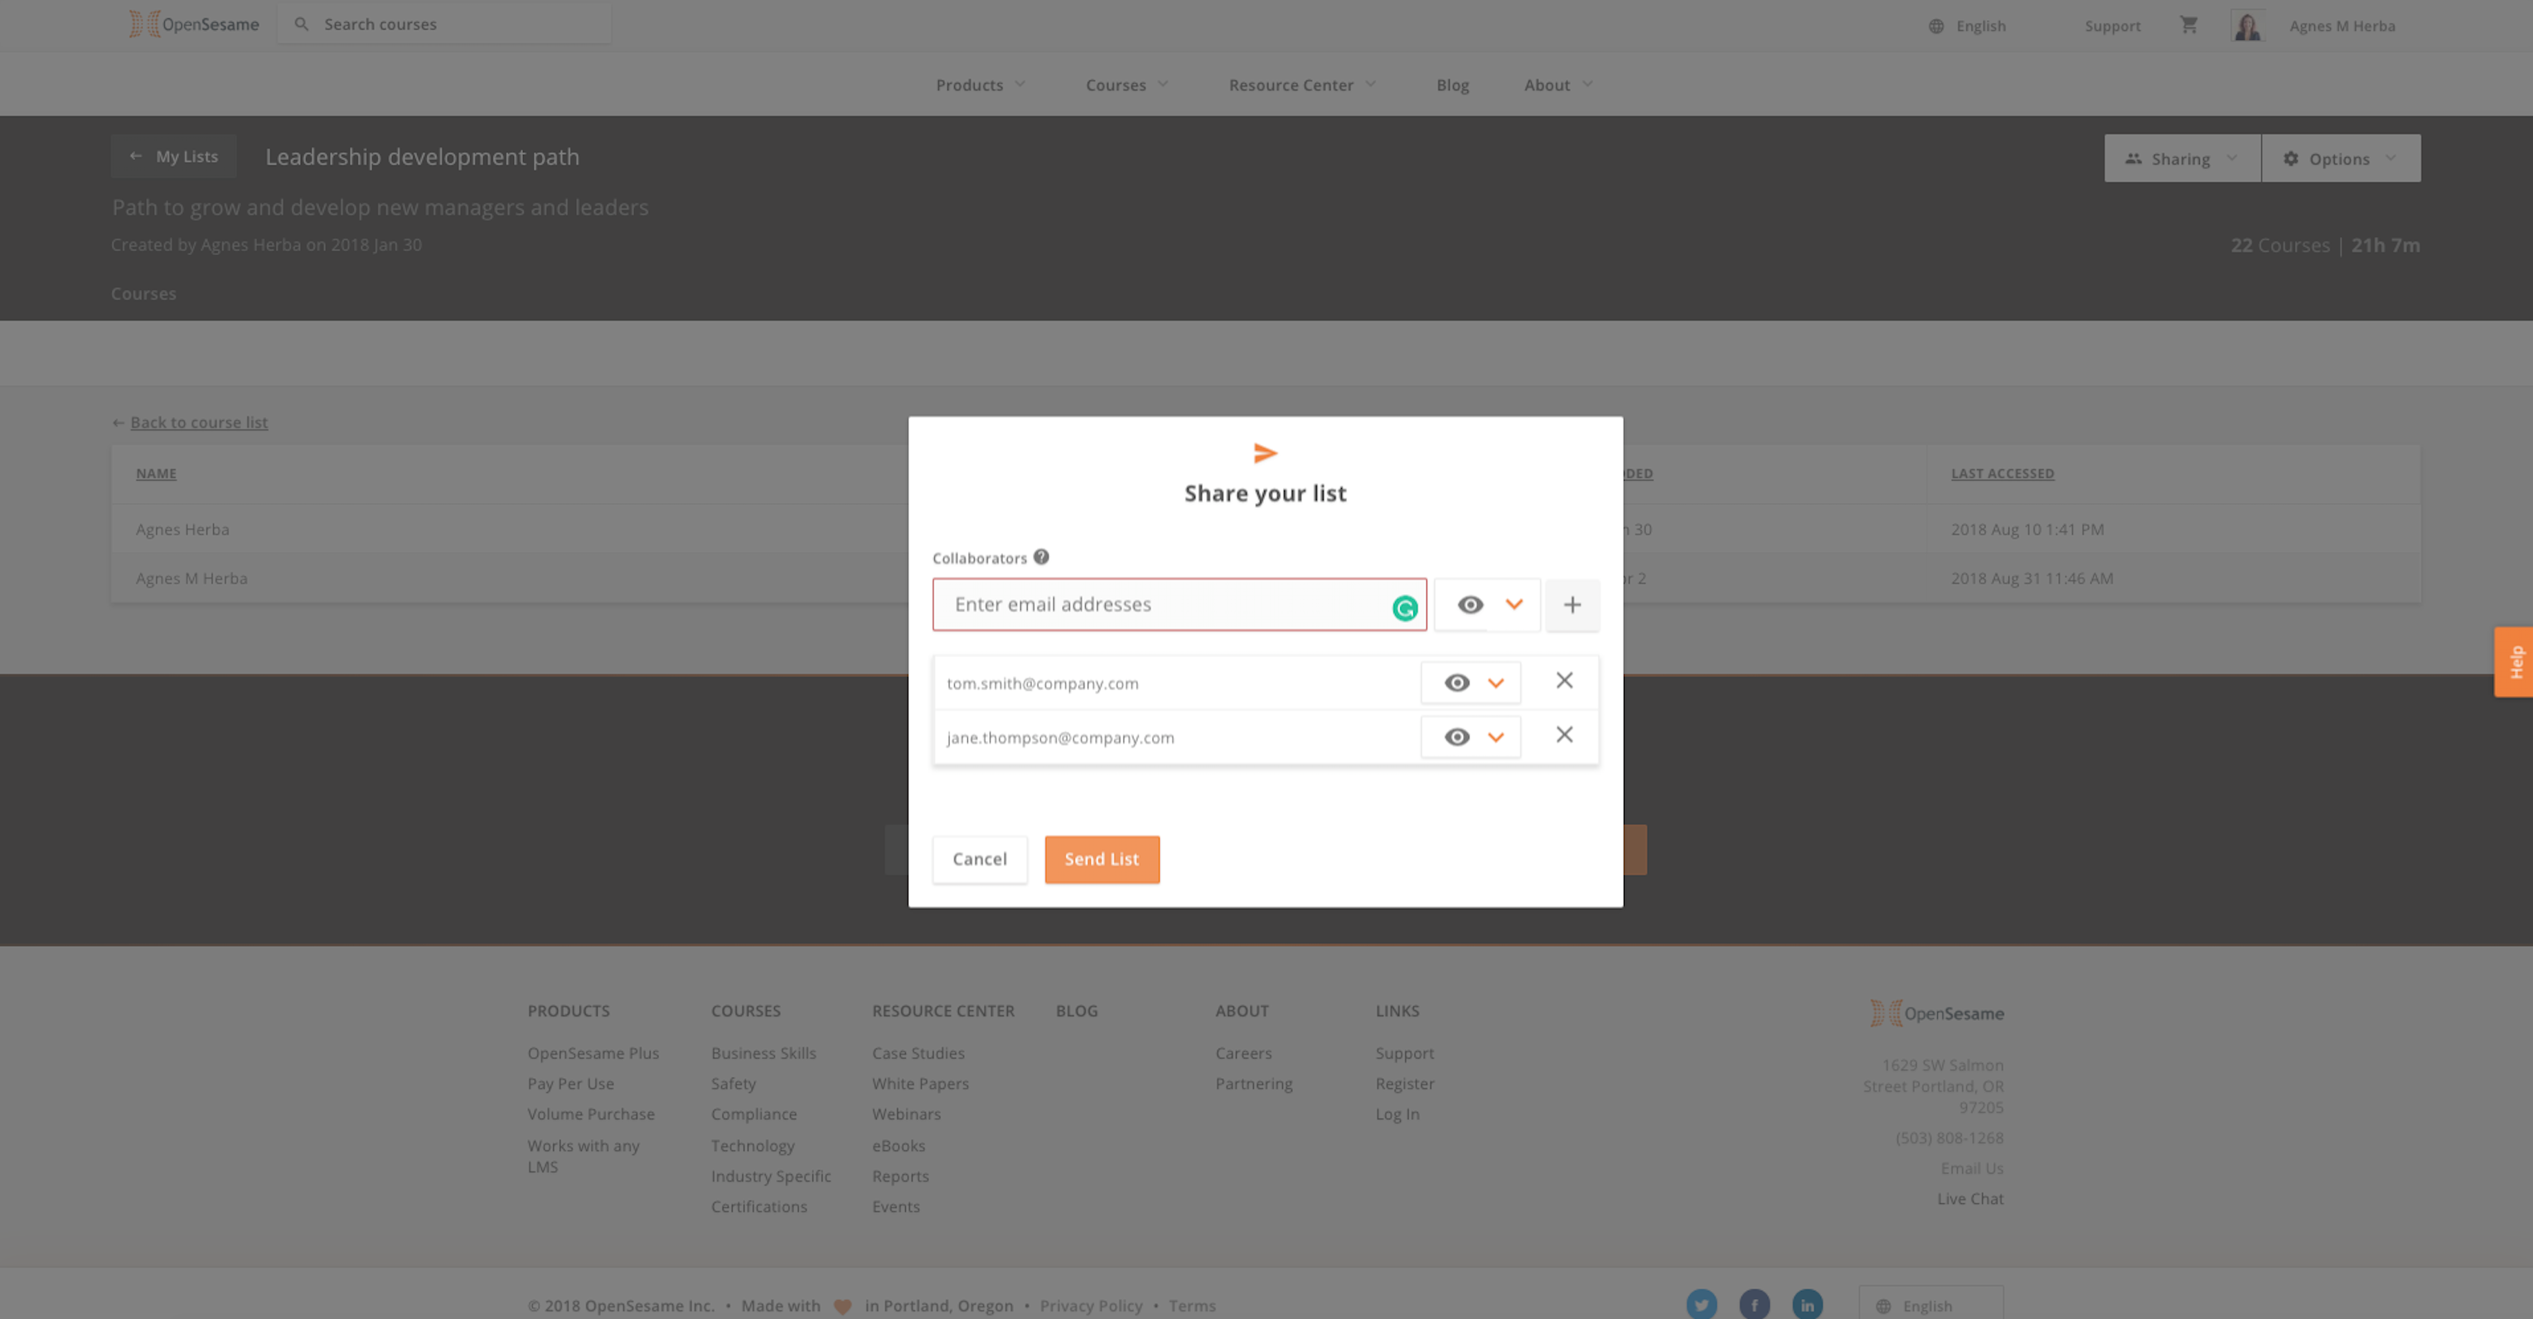Open the Resource Center navigation menu
2533x1319 pixels.
pyautogui.click(x=1302, y=85)
